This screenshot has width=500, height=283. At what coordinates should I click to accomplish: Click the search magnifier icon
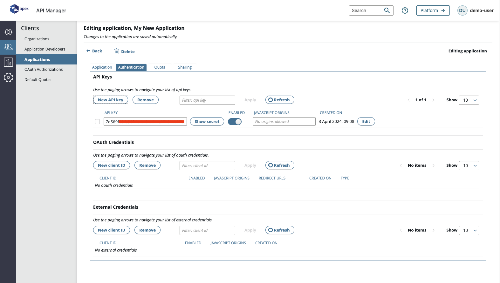click(x=387, y=10)
